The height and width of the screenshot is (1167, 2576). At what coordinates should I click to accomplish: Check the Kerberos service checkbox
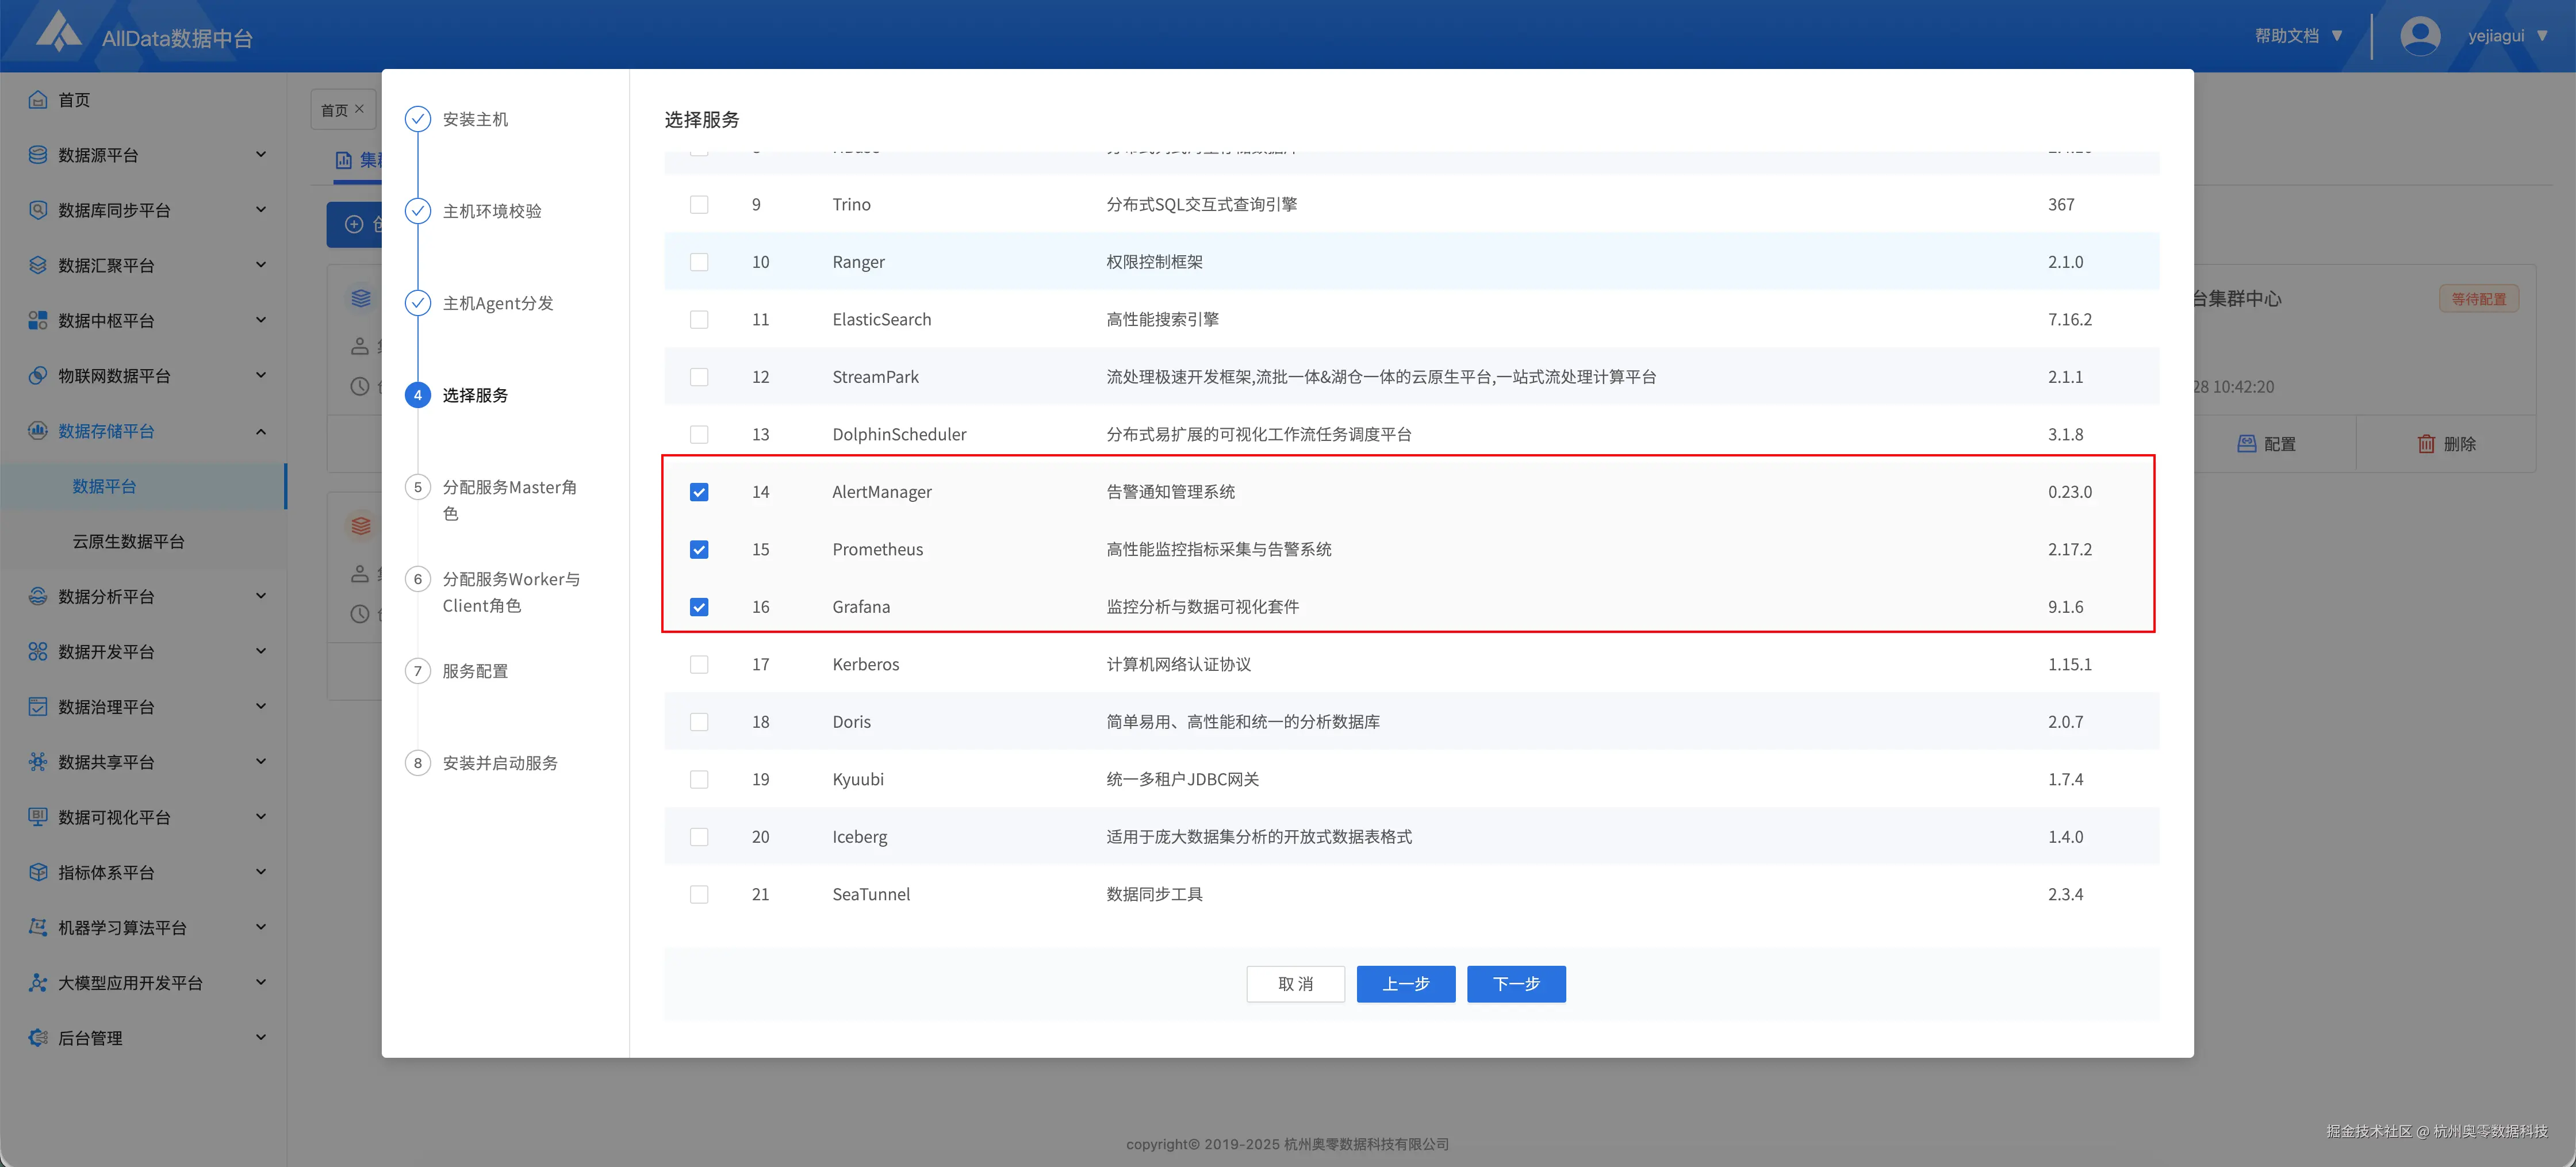click(x=699, y=664)
